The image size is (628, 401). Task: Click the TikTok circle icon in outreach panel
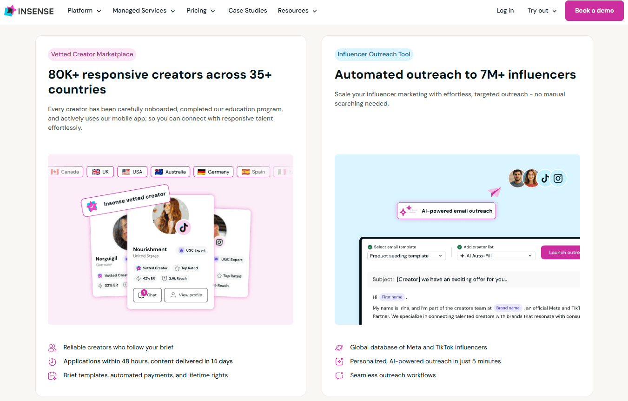(x=545, y=178)
